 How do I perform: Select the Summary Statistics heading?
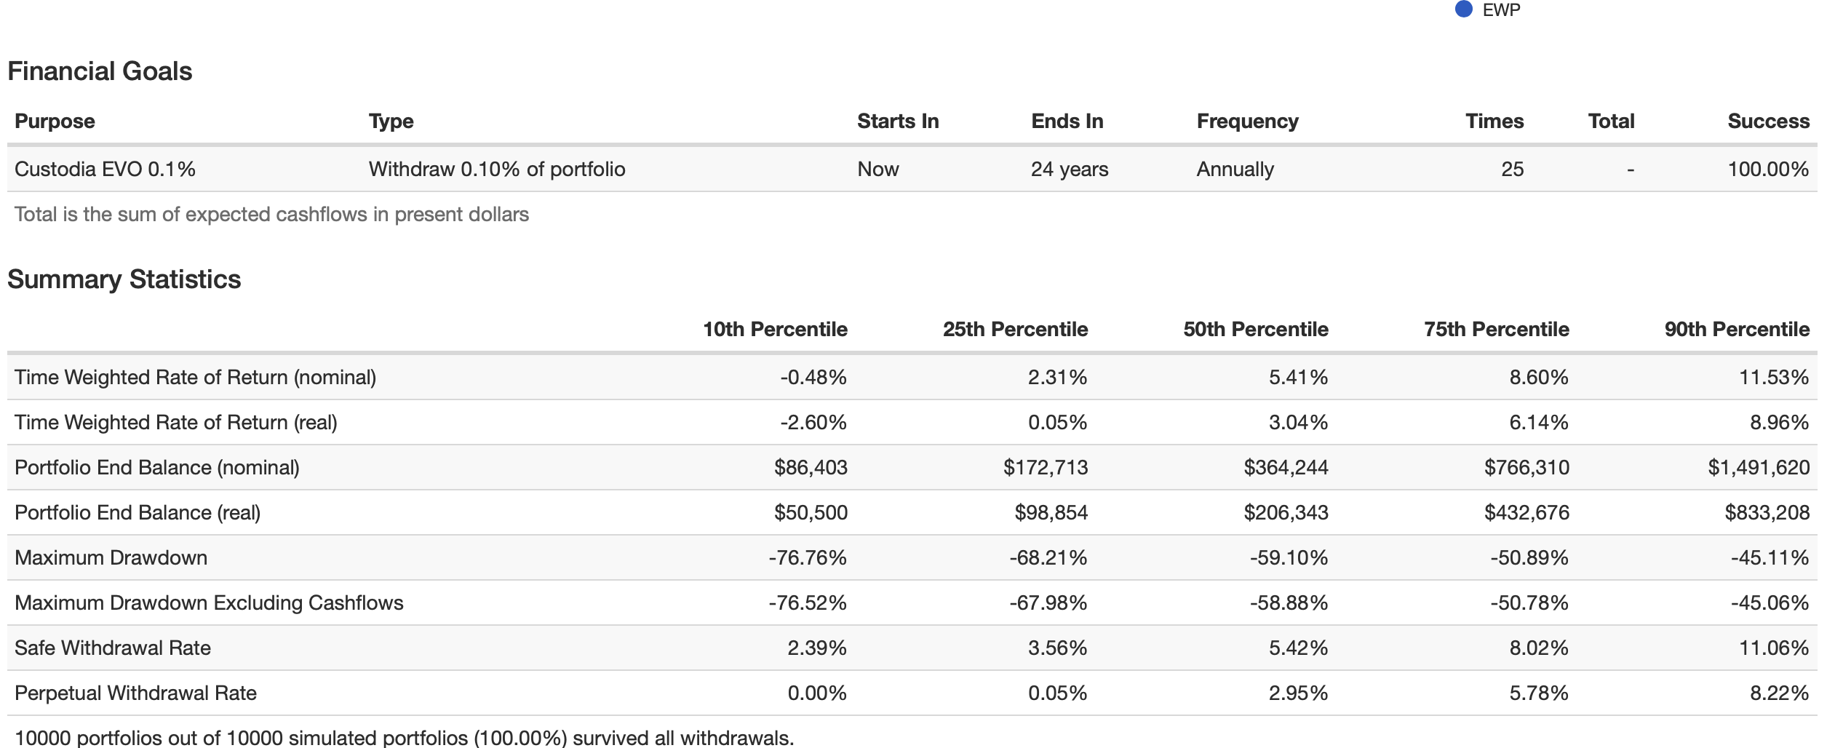[124, 279]
